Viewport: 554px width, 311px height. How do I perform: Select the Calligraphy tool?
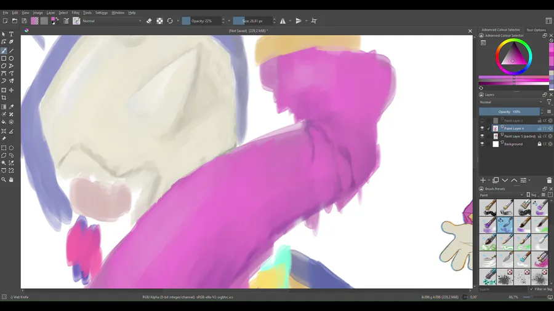point(11,42)
